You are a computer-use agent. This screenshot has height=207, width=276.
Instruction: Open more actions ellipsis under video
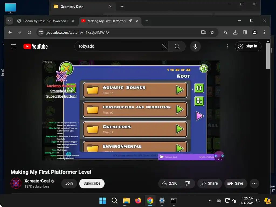pyautogui.click(x=254, y=183)
